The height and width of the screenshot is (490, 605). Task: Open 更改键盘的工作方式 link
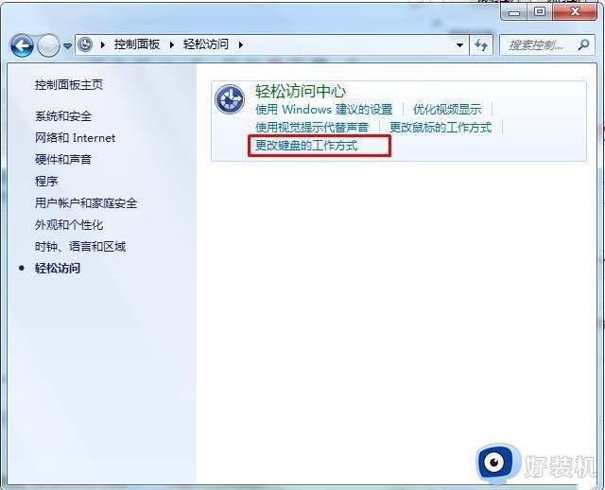[306, 146]
